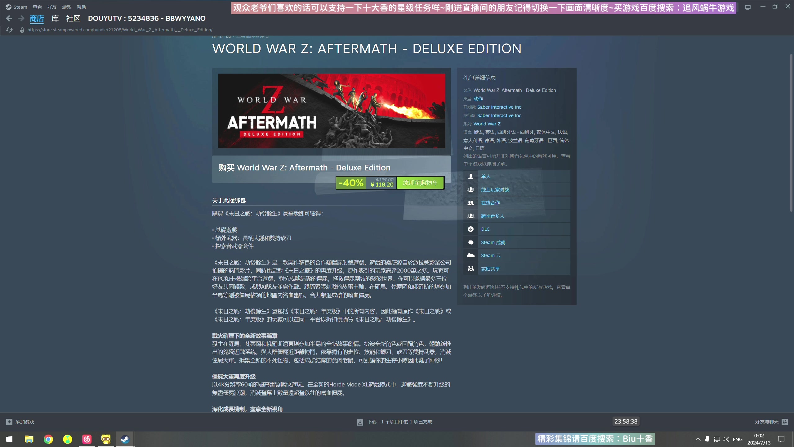The image size is (794, 447).
Task: Launch Chrome from taskbar
Action: (x=48, y=439)
